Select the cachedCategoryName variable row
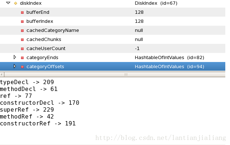Screen dimensions: 230x145 [x=113, y=30]
